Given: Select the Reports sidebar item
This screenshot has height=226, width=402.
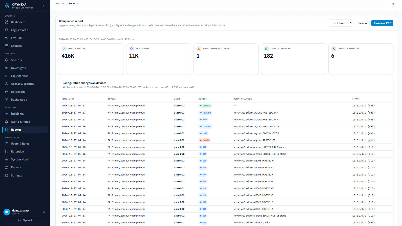Looking at the screenshot, I should click(x=25, y=130).
